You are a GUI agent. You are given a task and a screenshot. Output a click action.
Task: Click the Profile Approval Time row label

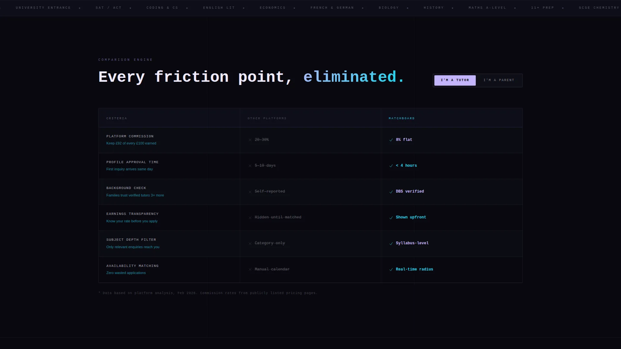click(133, 162)
